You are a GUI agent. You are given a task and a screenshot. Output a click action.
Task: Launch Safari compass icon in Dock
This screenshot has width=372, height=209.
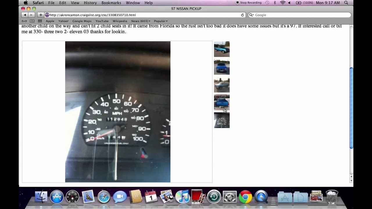(x=104, y=197)
